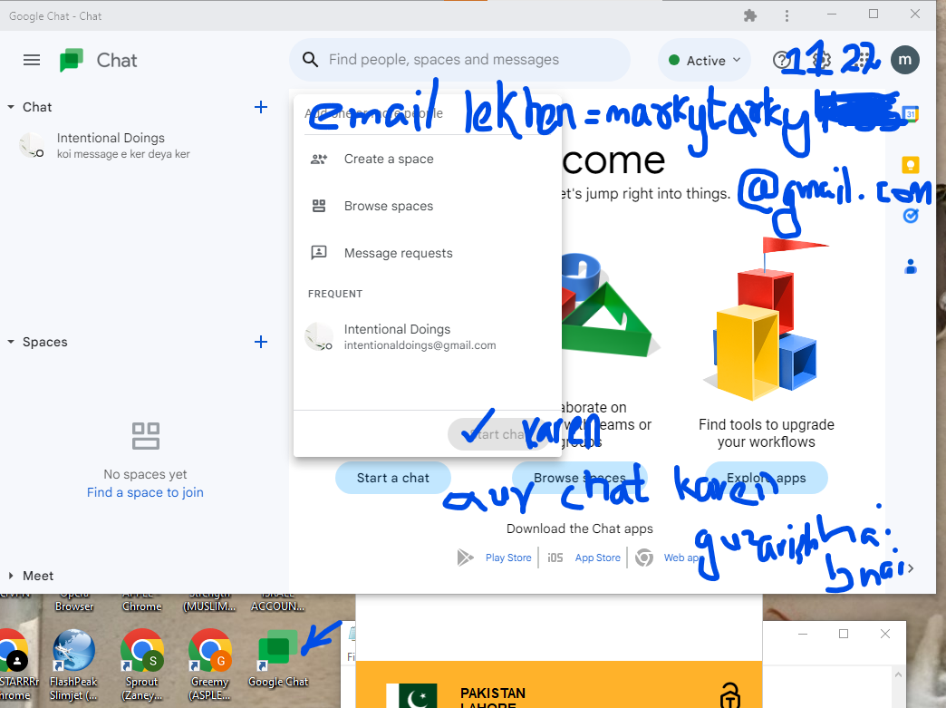This screenshot has width=946, height=708.
Task: Start a new chat with plus icon
Action: tap(261, 107)
